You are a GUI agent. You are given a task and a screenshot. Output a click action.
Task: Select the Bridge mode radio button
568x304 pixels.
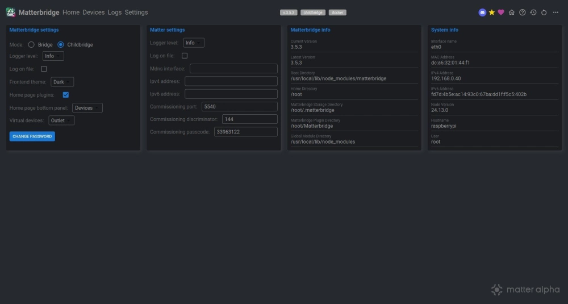coord(31,44)
